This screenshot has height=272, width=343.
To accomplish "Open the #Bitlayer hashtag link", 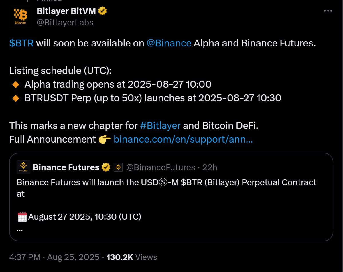I will pos(160,126).
